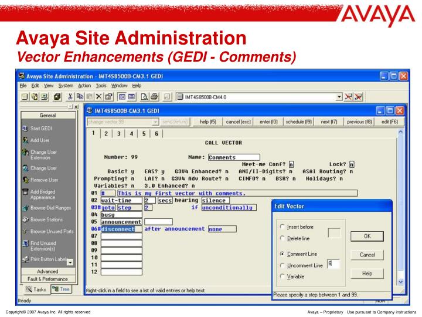Screen dimensions: 422x317
Task: Click the cancel (esc) button
Action: [238, 122]
